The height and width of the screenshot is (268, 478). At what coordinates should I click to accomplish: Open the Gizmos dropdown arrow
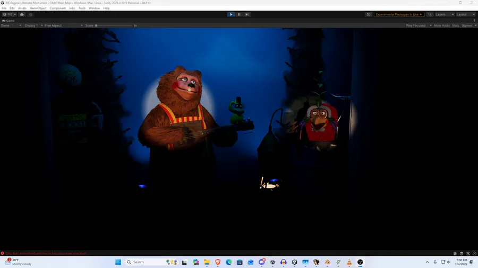coord(475,25)
